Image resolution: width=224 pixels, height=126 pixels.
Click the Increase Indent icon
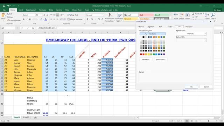(64, 19)
